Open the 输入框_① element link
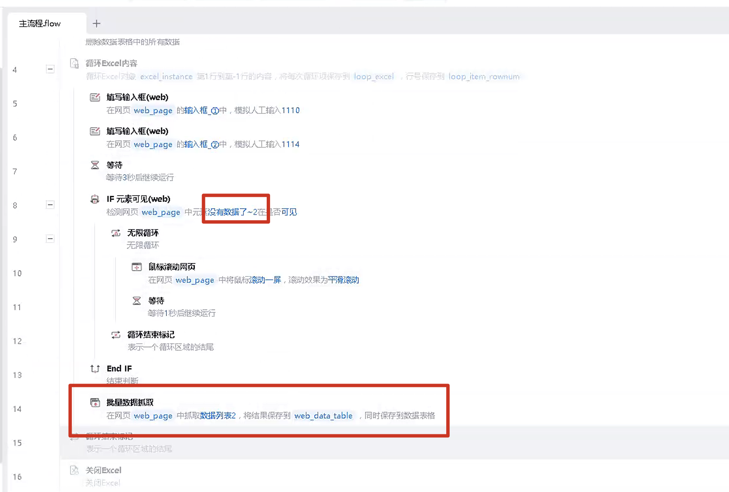The width and height of the screenshot is (729, 492). point(202,111)
